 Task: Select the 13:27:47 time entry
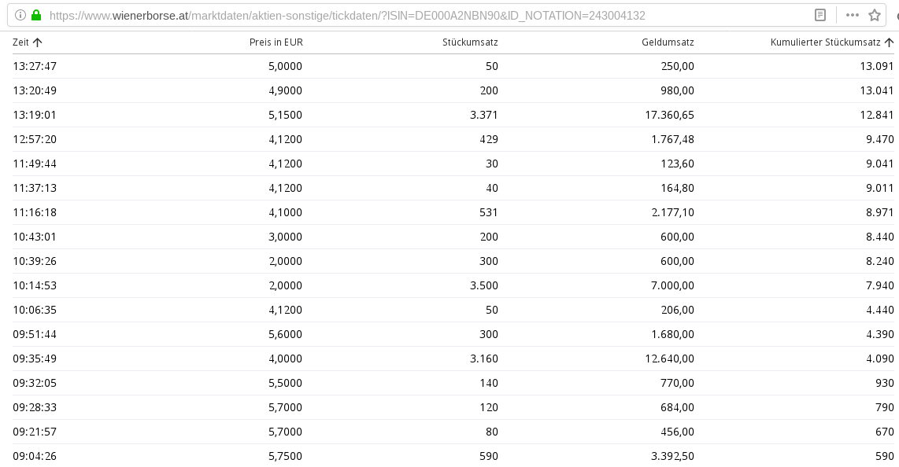[35, 66]
